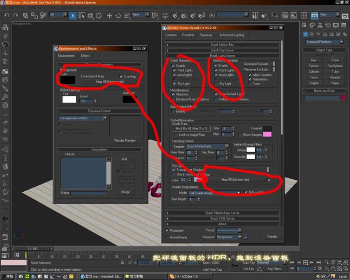Click the Atmosphere Add button
The image size is (350, 280).
(x=126, y=159)
